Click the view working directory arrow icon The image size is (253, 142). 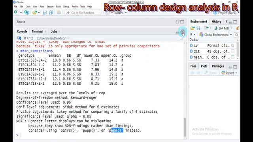point(68,38)
